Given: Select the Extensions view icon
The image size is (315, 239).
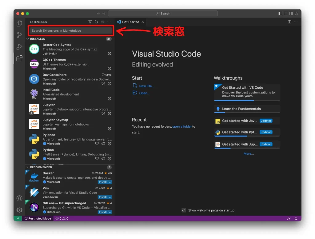Looking at the screenshot, I should [19, 58].
